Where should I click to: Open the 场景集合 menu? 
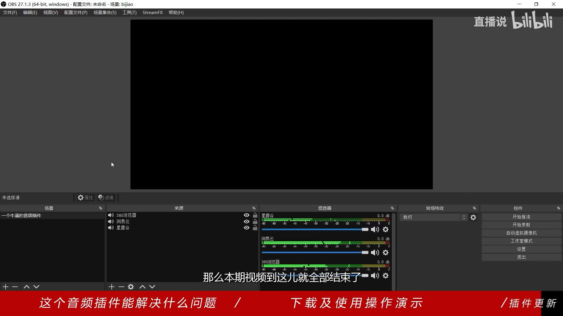[105, 13]
